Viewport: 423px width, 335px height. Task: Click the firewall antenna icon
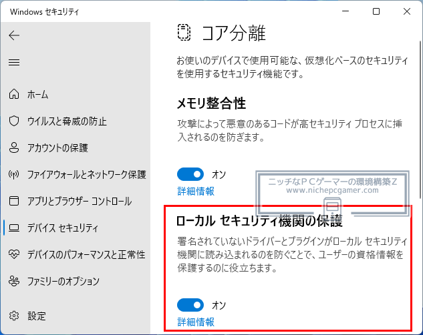tap(14, 174)
